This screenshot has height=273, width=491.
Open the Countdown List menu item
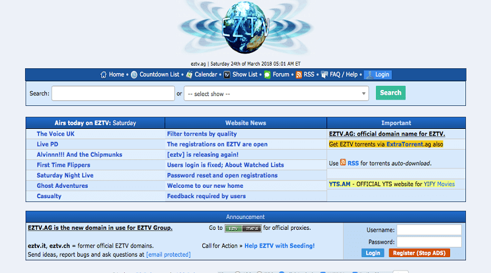tap(160, 74)
